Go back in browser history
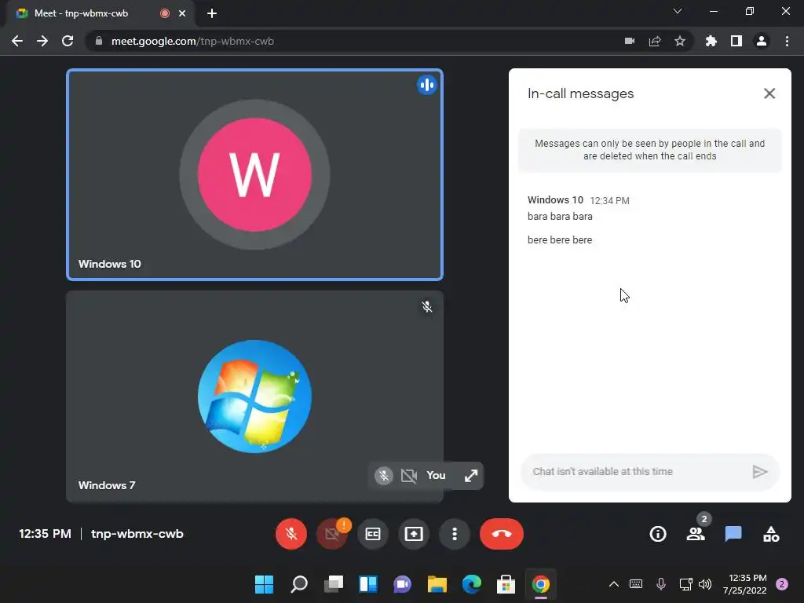 tap(17, 41)
